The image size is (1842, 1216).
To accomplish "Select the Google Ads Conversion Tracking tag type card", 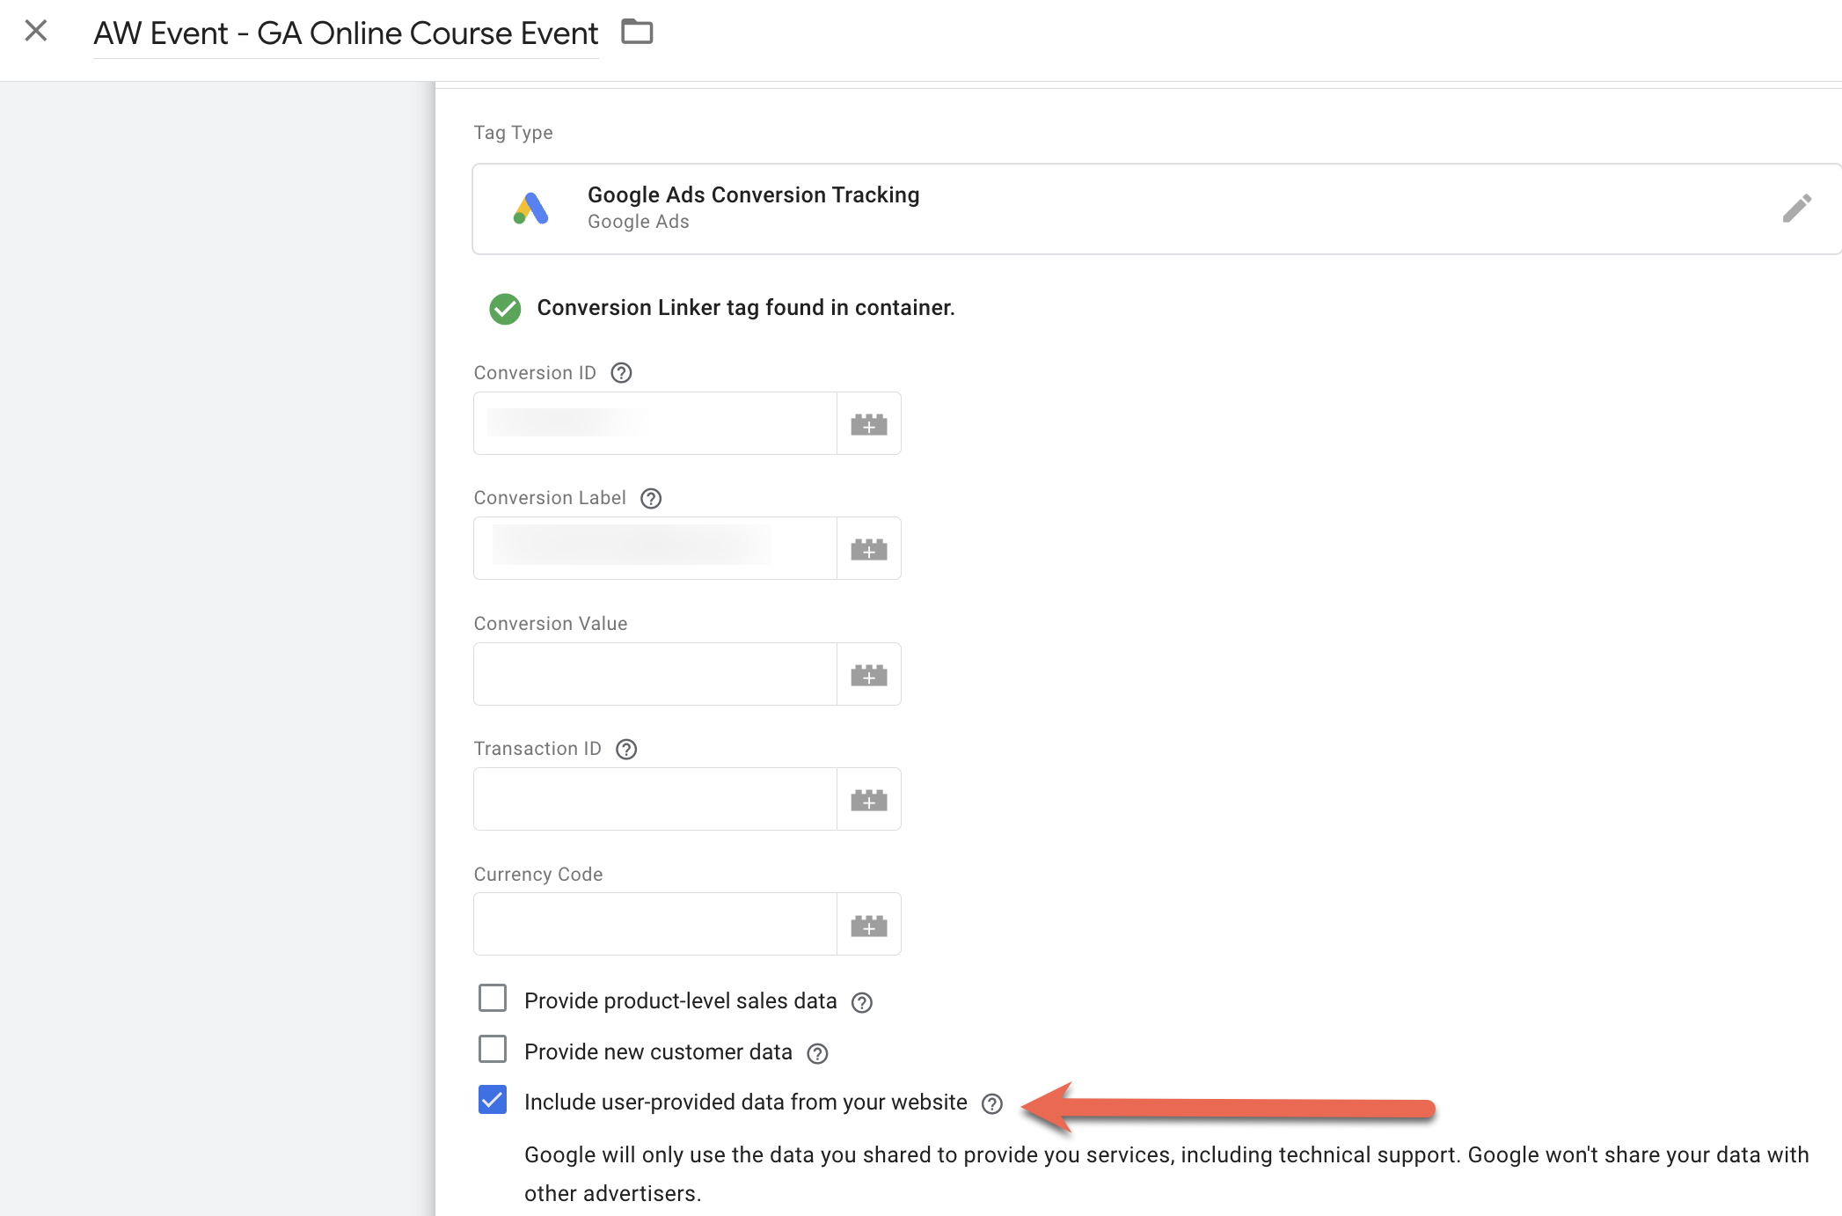I will 1157,209.
